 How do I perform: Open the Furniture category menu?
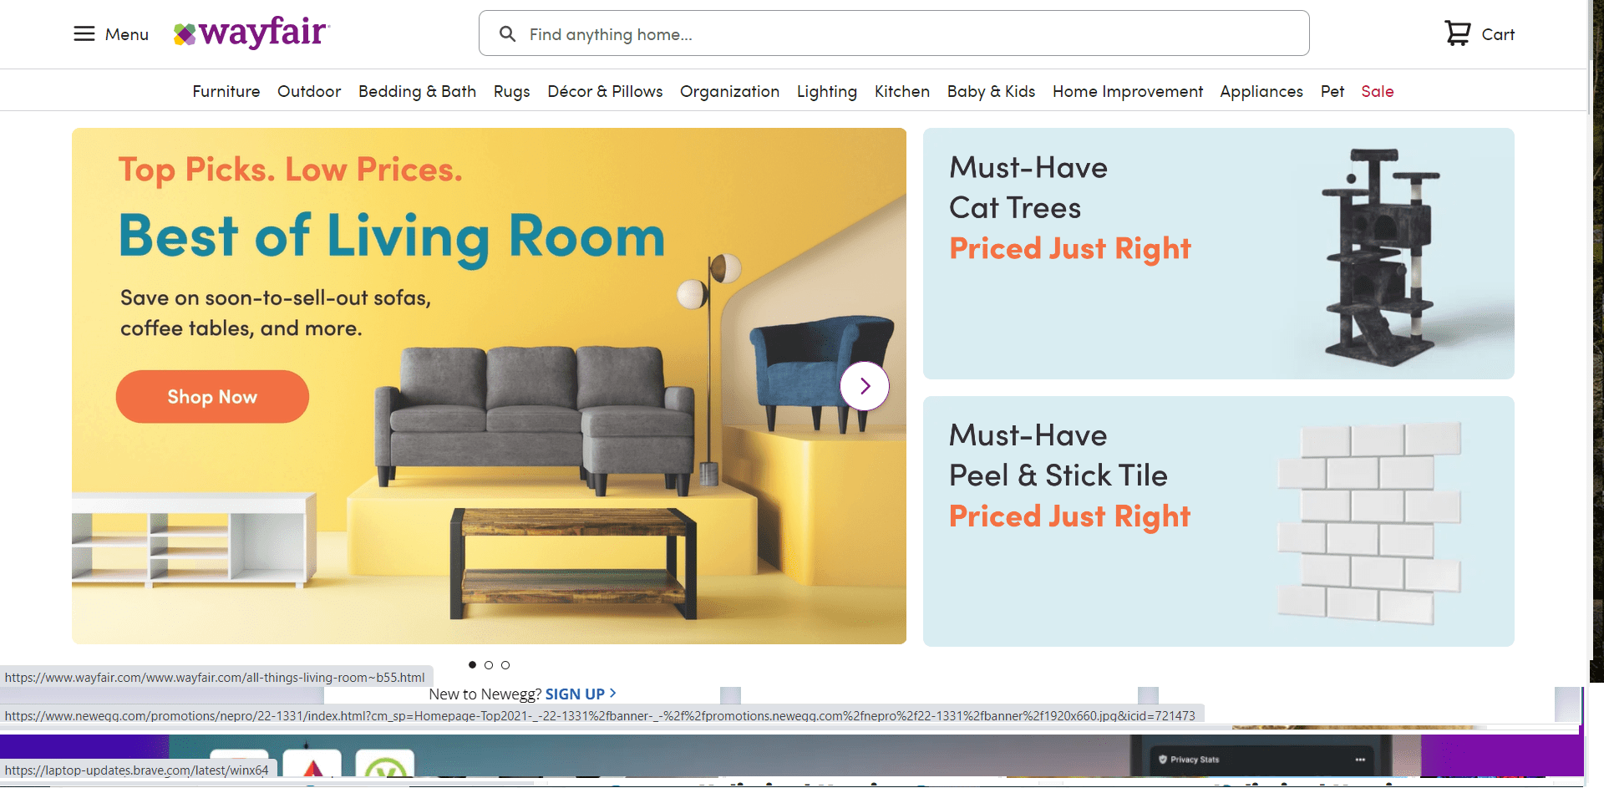[x=226, y=92]
